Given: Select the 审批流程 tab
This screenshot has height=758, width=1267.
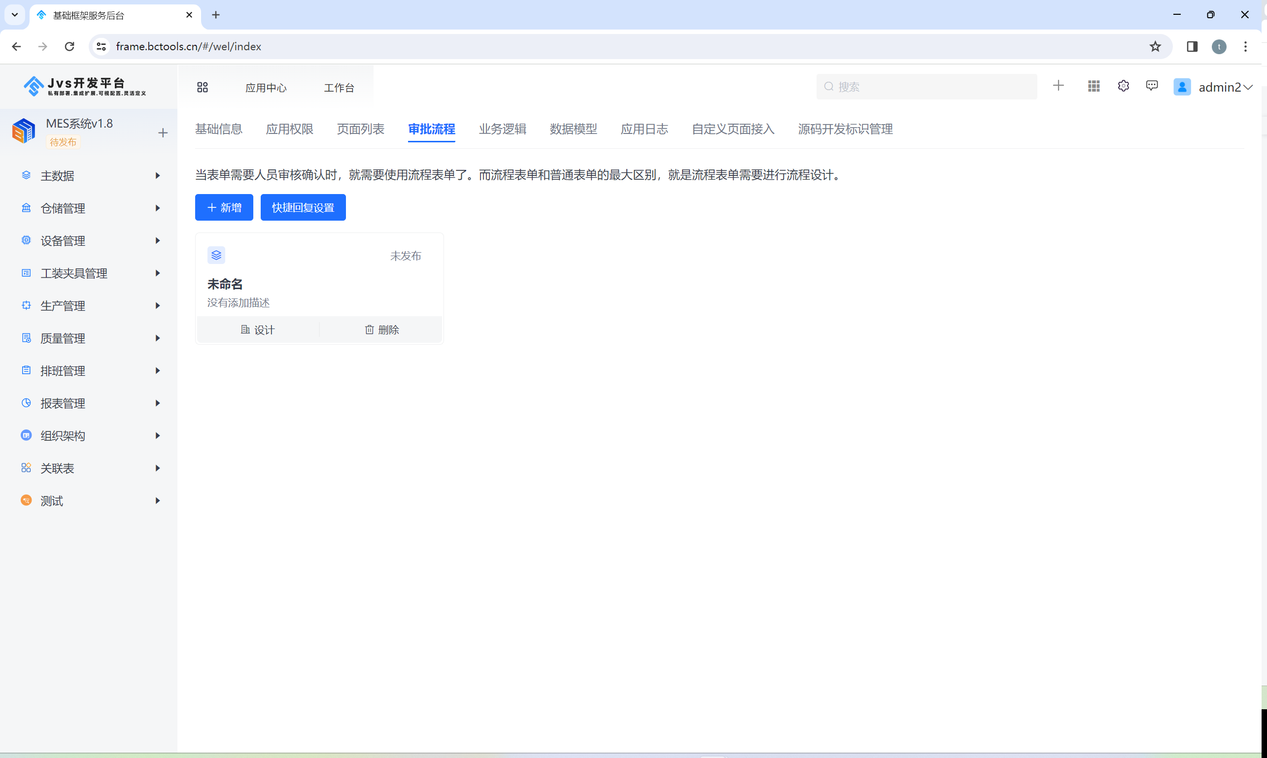Looking at the screenshot, I should (432, 129).
